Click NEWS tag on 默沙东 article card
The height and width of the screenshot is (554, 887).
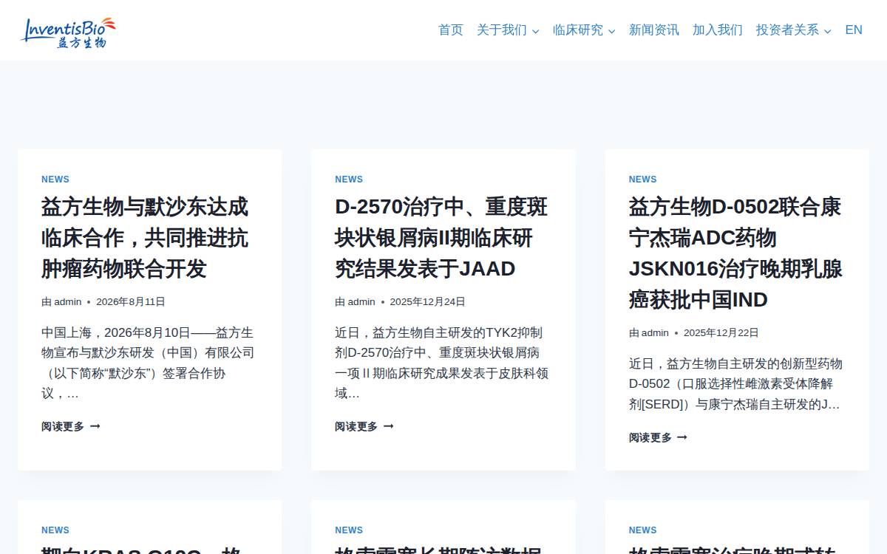(55, 179)
